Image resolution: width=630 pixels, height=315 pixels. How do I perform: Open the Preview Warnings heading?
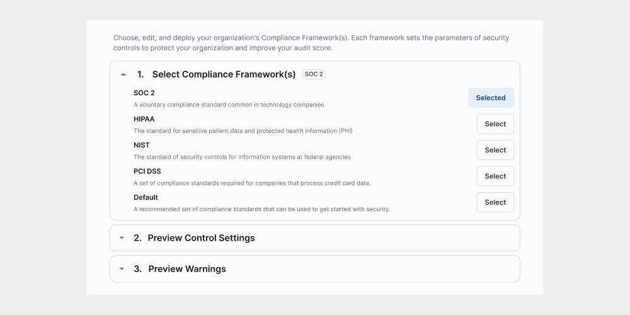[187, 269]
